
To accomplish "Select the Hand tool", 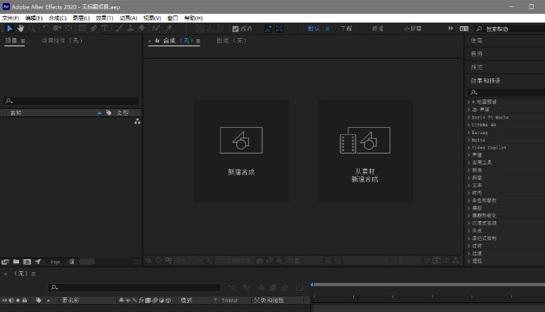I will [21, 29].
